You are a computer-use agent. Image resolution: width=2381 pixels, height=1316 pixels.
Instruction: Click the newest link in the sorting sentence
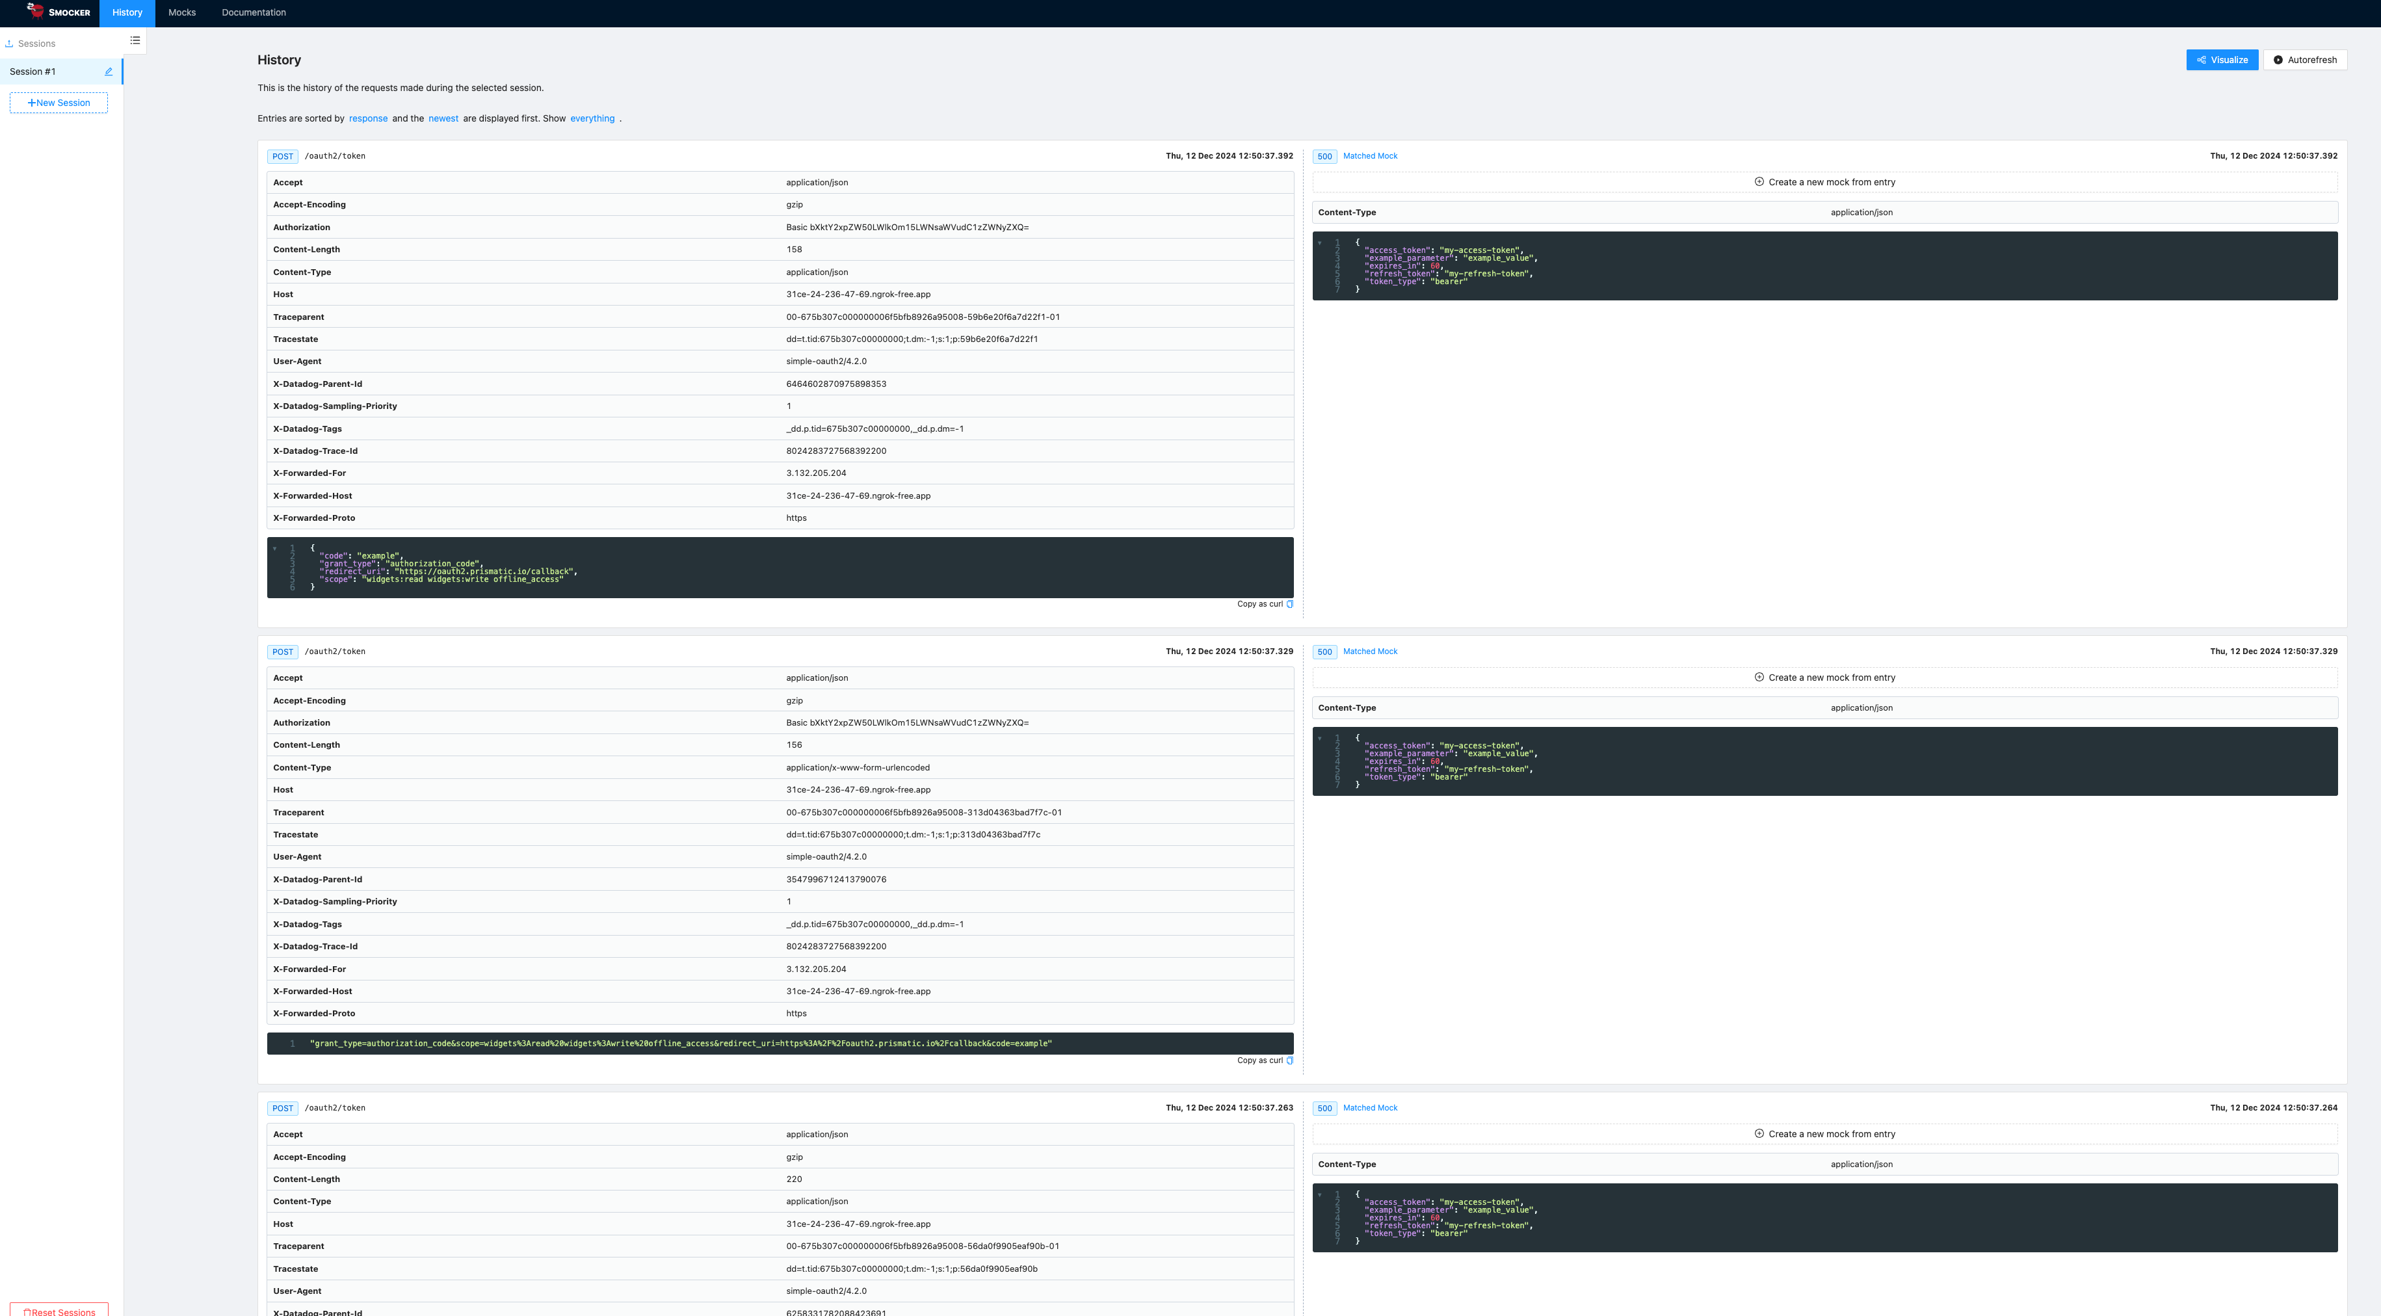coord(443,118)
